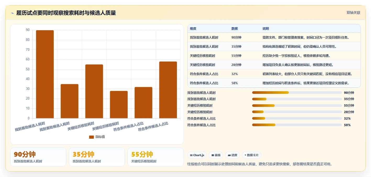This screenshot has width=371, height=177.
Task: Click the chart bar with value 28
Action: point(119,105)
